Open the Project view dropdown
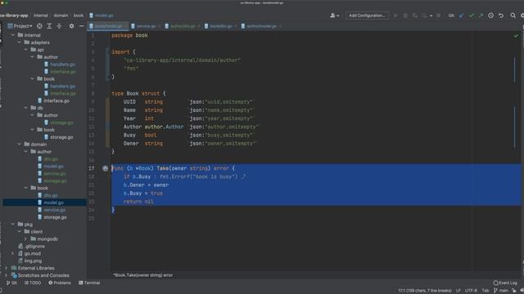This screenshot has width=524, height=294. click(20, 26)
